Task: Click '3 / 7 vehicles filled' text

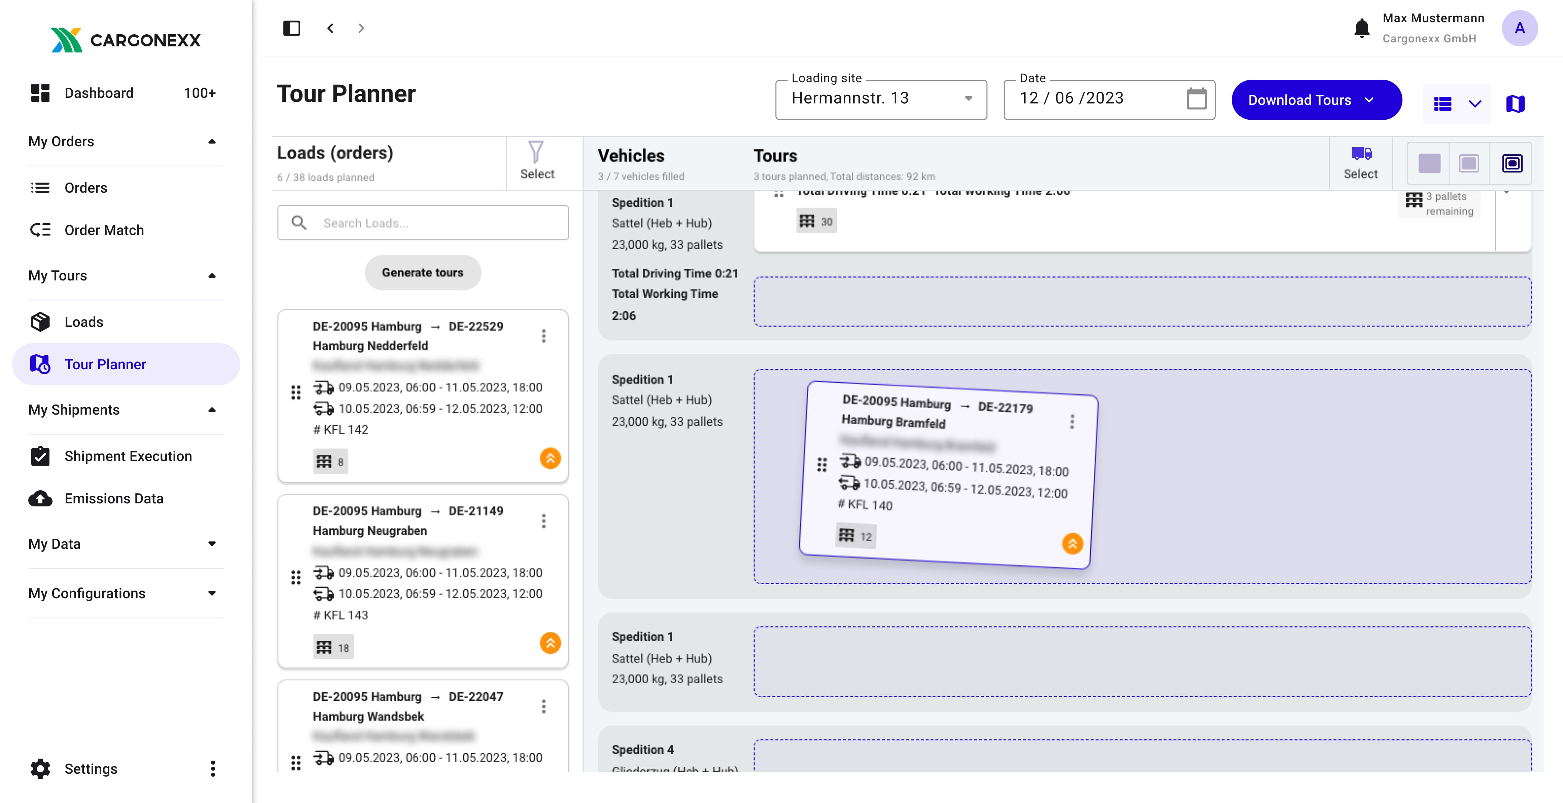Action: (640, 176)
